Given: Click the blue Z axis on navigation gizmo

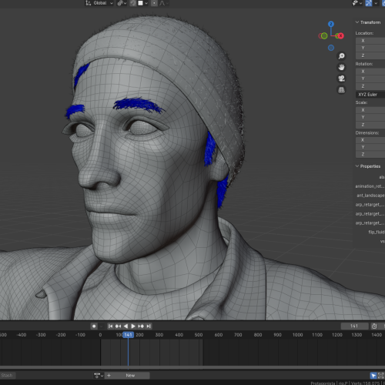Looking at the screenshot, I should [331, 24].
